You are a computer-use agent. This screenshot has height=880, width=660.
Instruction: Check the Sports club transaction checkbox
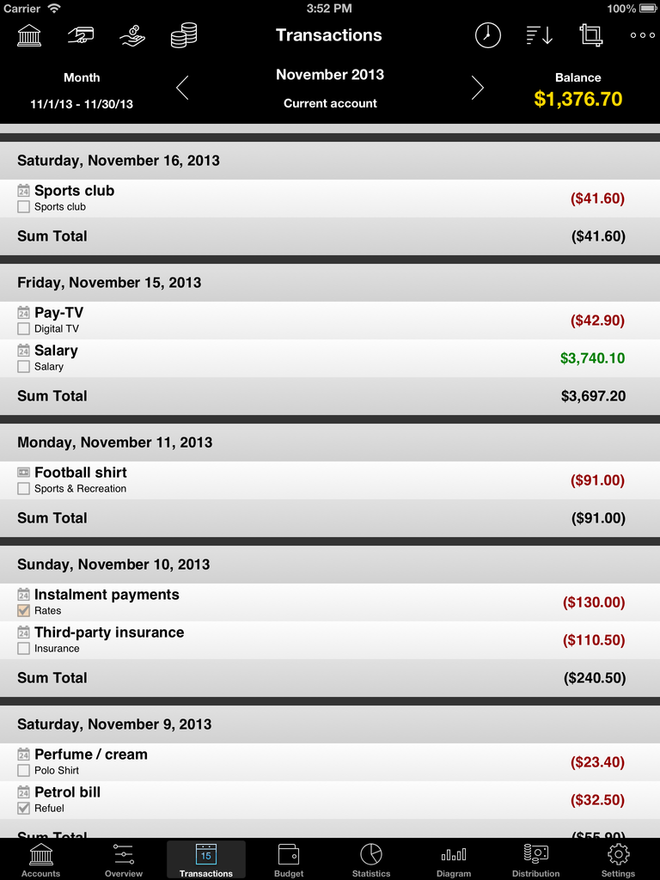point(23,206)
